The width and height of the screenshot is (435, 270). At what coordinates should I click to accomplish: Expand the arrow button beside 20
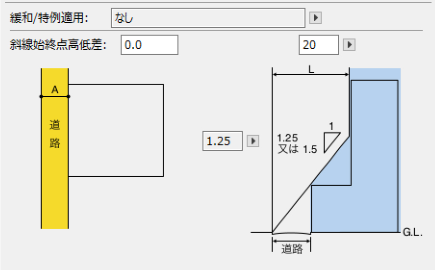coord(349,45)
